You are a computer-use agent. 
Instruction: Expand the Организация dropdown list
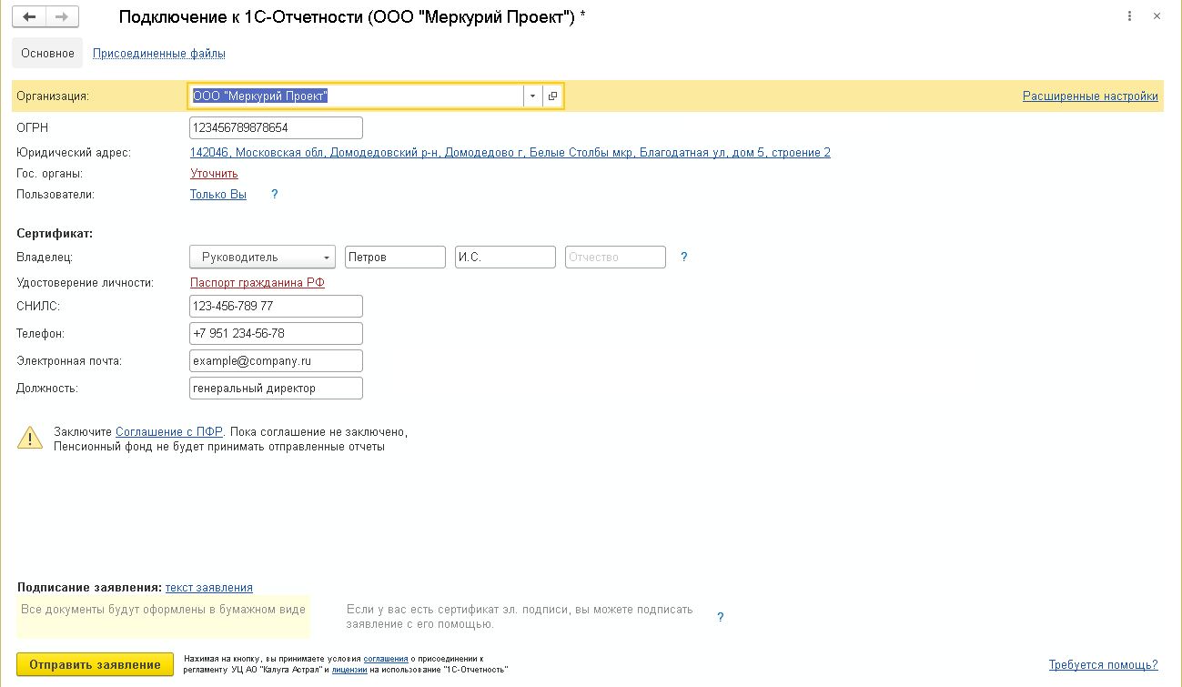pyautogui.click(x=533, y=96)
